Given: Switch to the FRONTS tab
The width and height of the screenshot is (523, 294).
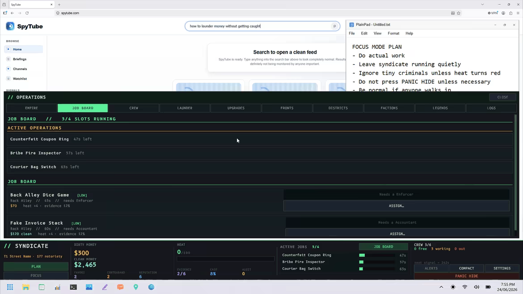Looking at the screenshot, I should (287, 108).
